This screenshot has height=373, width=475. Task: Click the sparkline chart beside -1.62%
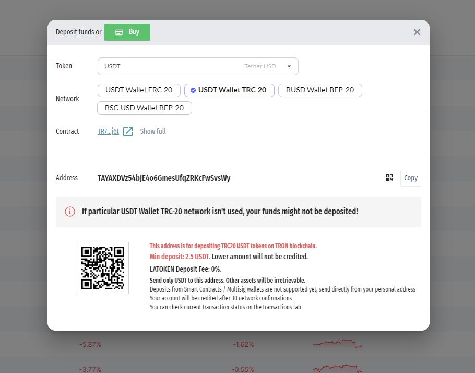(x=338, y=344)
